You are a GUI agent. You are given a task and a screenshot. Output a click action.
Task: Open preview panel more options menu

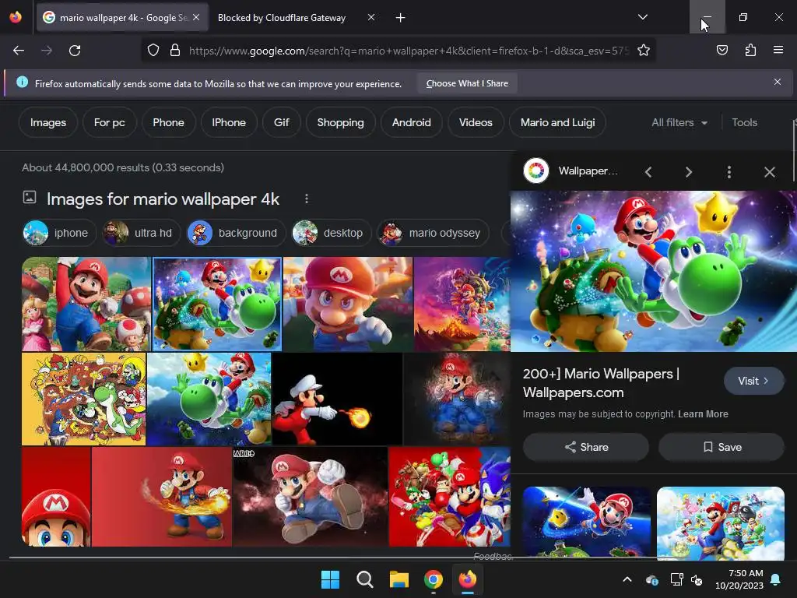point(729,172)
